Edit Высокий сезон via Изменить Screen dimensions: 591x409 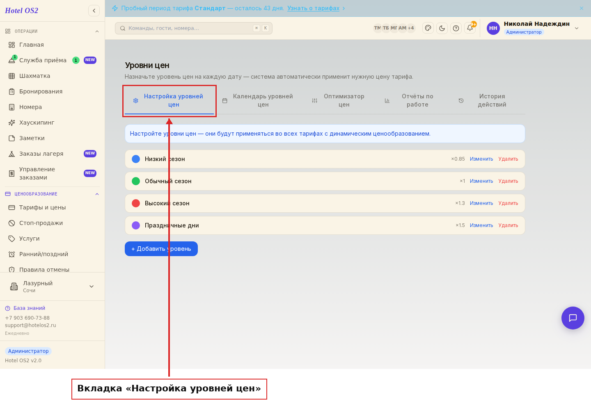pyautogui.click(x=481, y=203)
